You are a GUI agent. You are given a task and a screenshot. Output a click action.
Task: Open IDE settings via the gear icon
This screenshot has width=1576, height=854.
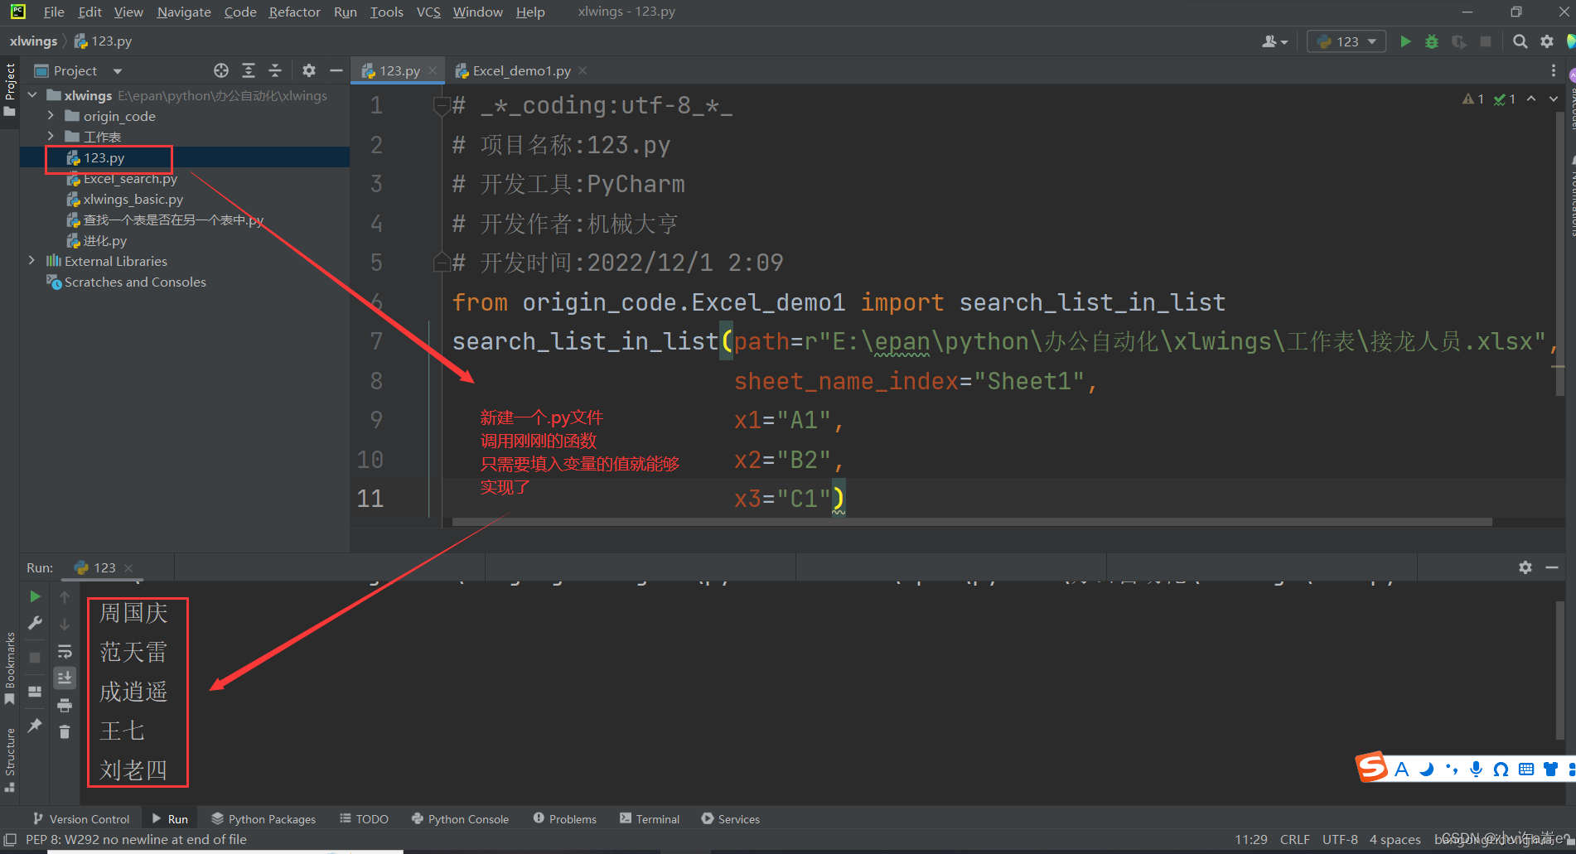pos(1547,41)
